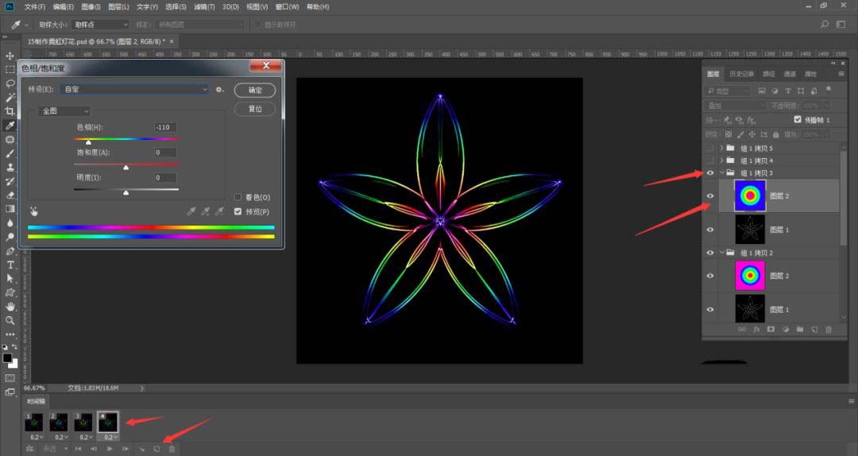Select the Move tool

tap(10, 56)
